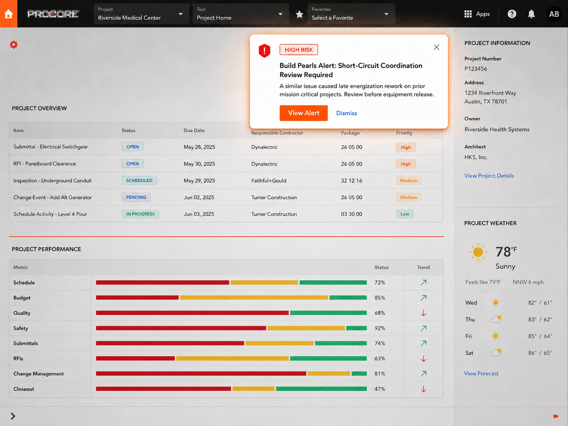Click Riverside Health Systems owner text
The width and height of the screenshot is (568, 426).
497,129
